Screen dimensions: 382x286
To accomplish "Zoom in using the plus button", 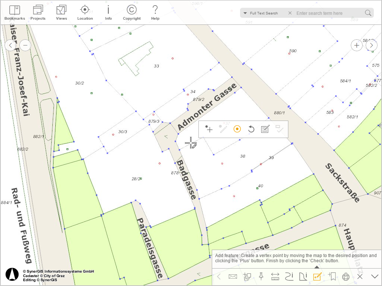I will (356, 45).
